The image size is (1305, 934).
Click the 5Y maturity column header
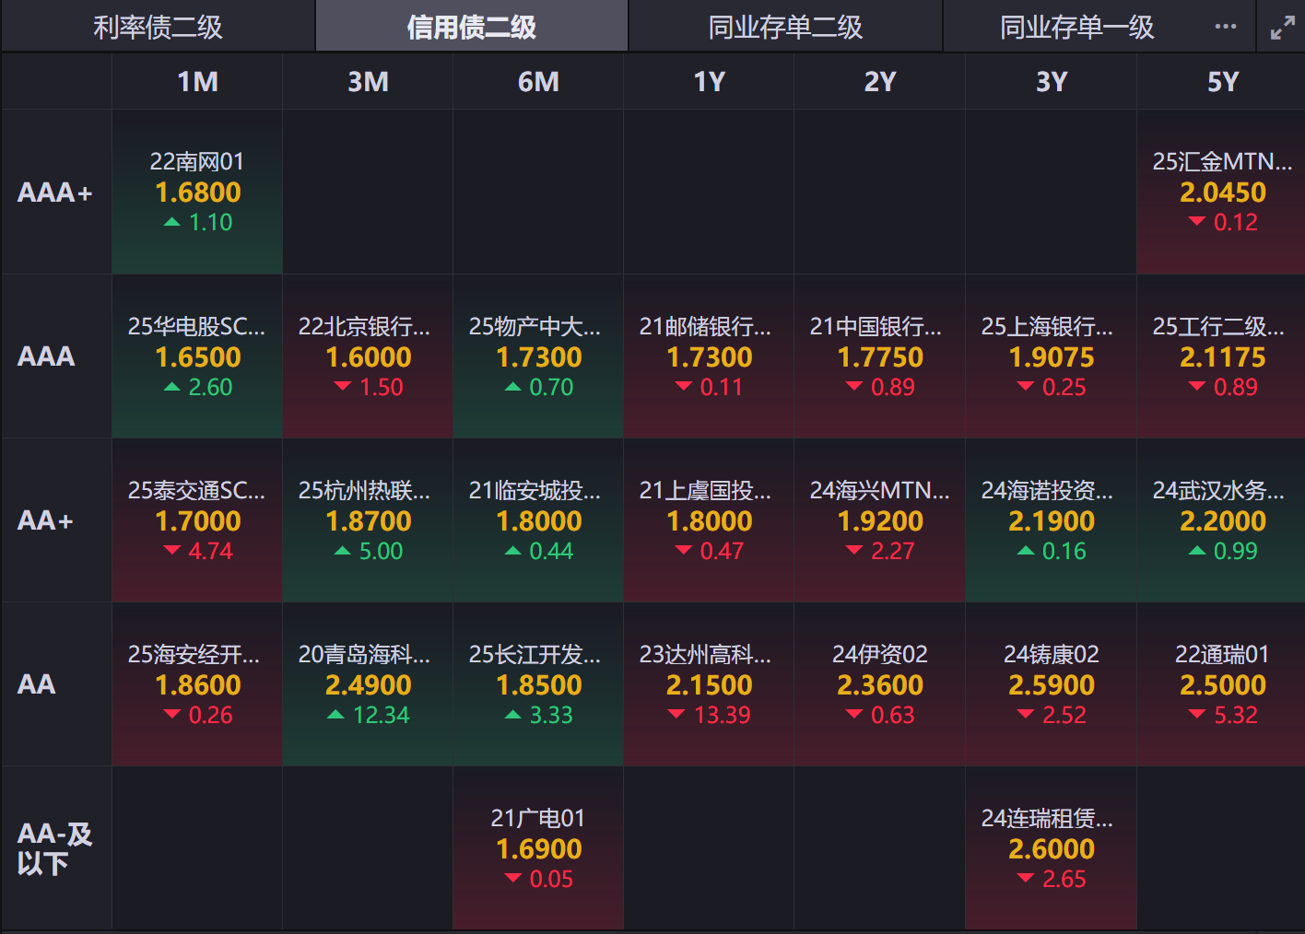tap(1222, 82)
